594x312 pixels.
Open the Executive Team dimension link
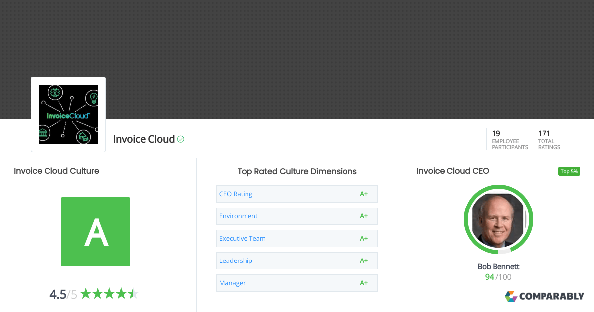point(243,238)
